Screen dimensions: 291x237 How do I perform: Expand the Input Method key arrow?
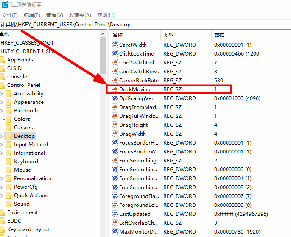2,145
